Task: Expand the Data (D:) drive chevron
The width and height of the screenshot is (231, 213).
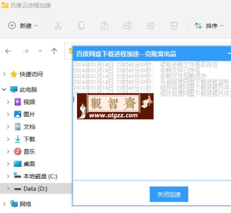Action: click(x=8, y=189)
